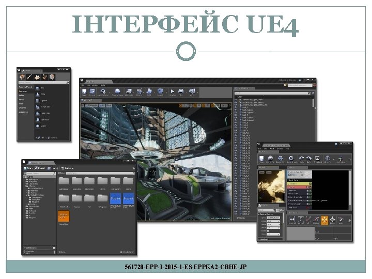372x279 pixels.
Task: Click Undo arrow in Cascade toolbar
Action: pos(301,159)
